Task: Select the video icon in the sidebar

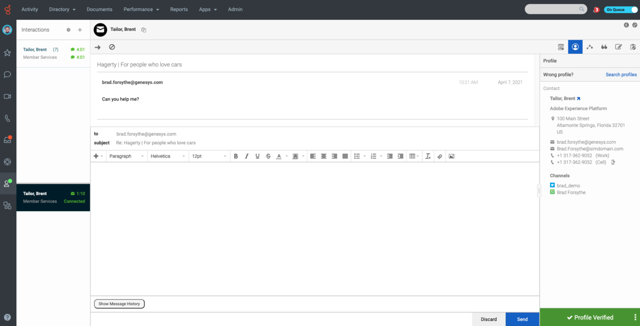Action: pos(7,96)
